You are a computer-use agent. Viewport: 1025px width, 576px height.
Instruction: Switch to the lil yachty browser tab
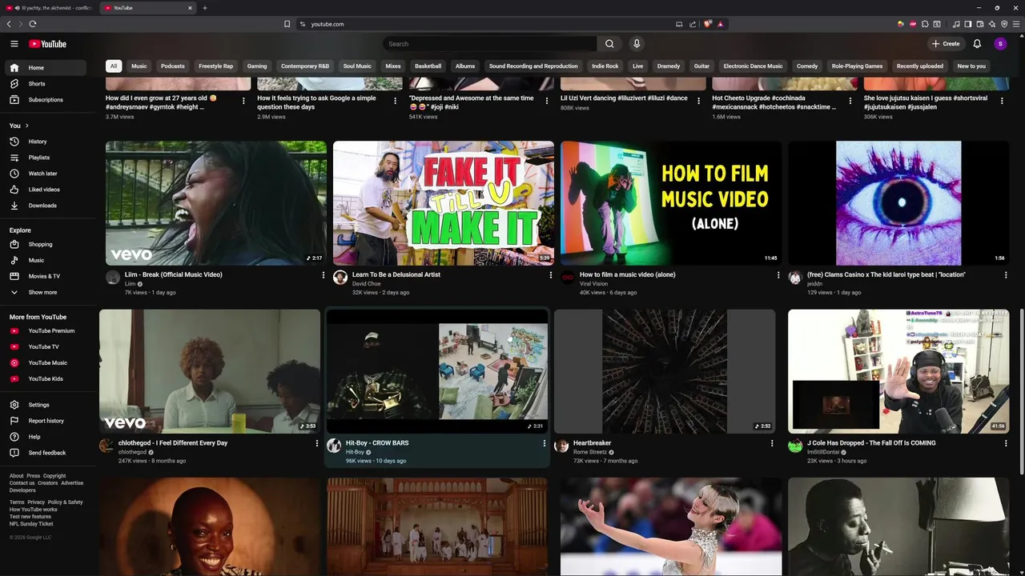(x=50, y=8)
